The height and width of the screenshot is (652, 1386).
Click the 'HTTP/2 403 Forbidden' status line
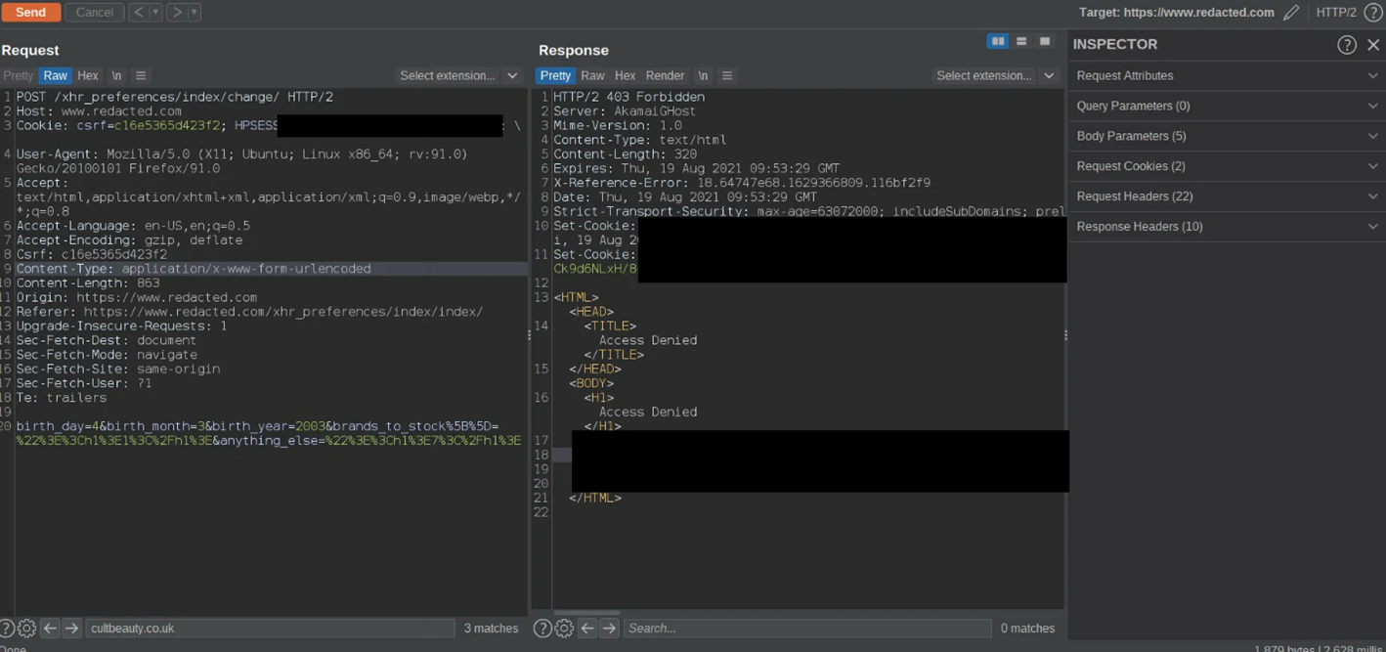coord(628,97)
